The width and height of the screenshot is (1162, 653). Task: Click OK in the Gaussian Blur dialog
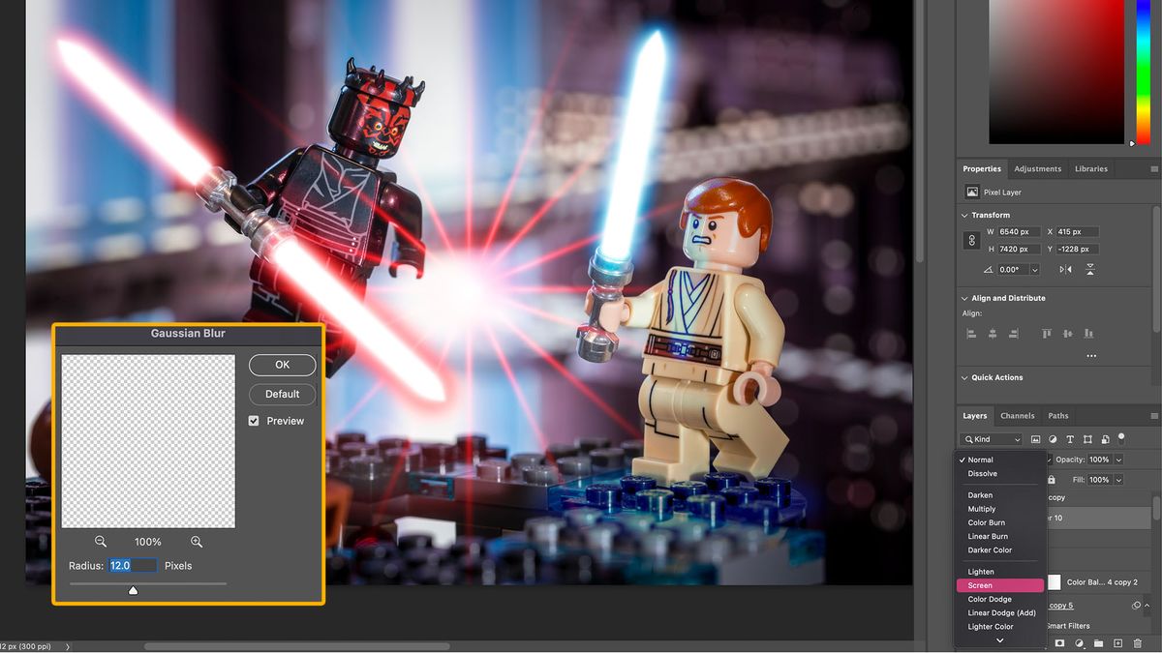[x=282, y=365]
